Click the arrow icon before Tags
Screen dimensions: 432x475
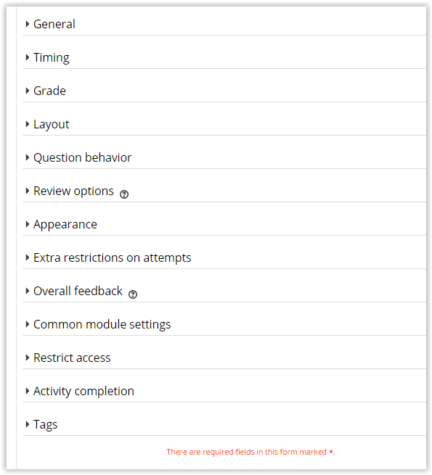click(x=28, y=424)
